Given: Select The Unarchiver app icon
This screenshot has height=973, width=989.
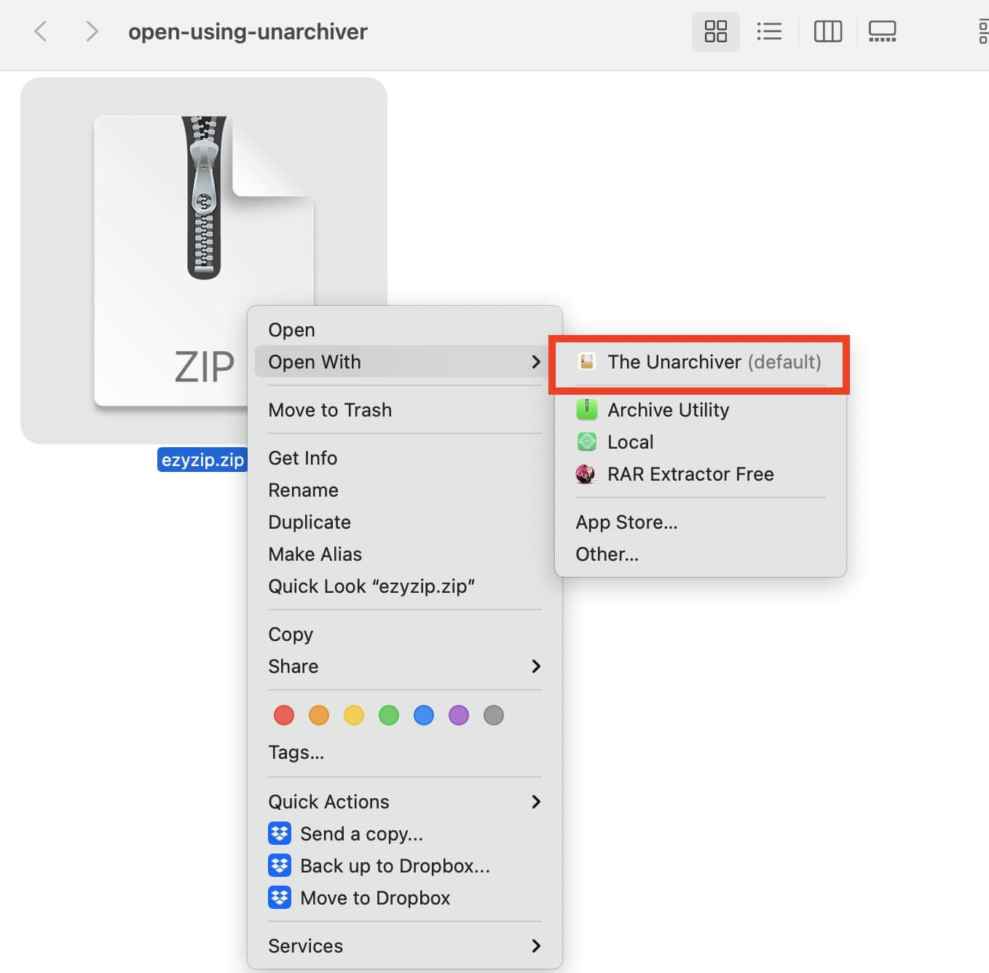Looking at the screenshot, I should (586, 362).
